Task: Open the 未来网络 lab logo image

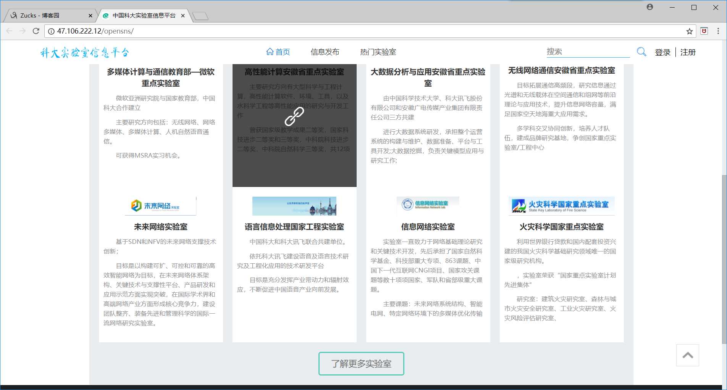Action: (x=161, y=206)
